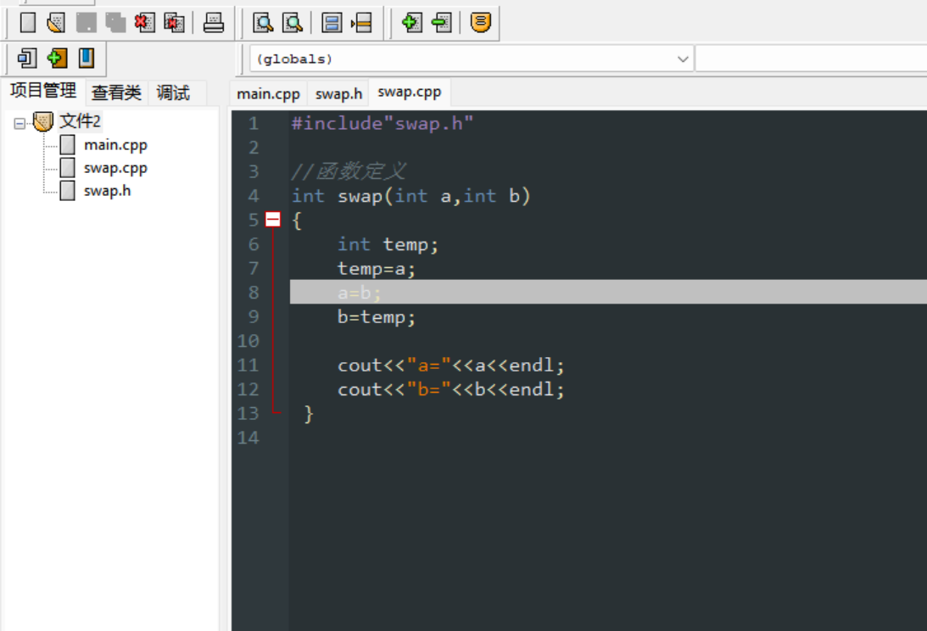Click the red X delete toolbar icon

[144, 23]
